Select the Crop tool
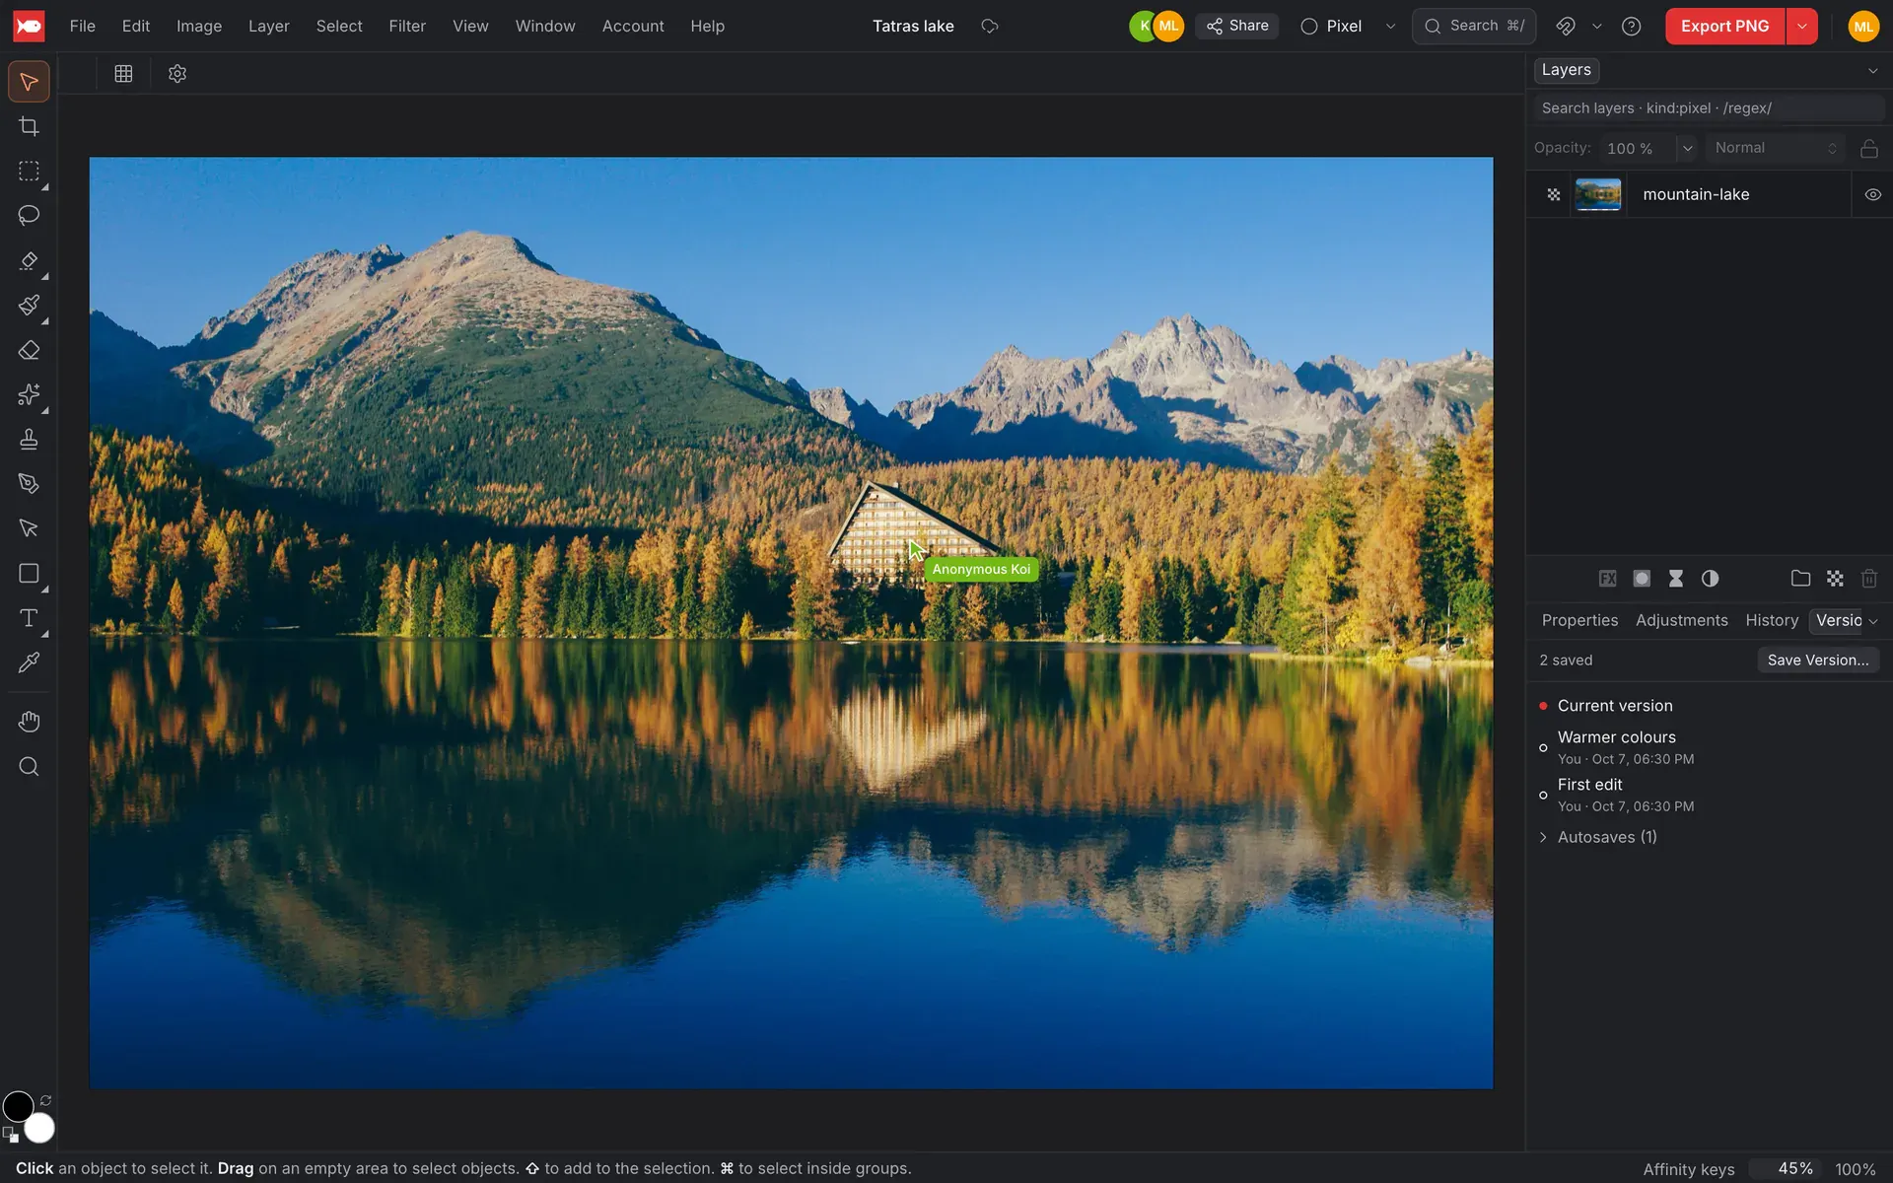Image resolution: width=1893 pixels, height=1183 pixels. click(29, 126)
